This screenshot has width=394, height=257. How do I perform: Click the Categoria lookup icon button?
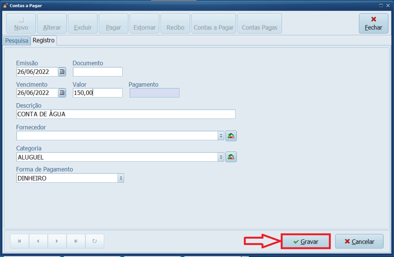point(231,157)
